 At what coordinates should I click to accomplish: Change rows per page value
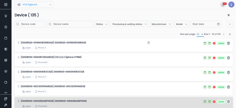click(x=200, y=34)
